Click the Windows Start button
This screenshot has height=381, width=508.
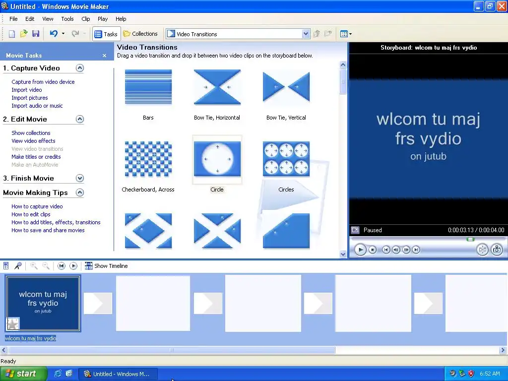[x=23, y=374]
